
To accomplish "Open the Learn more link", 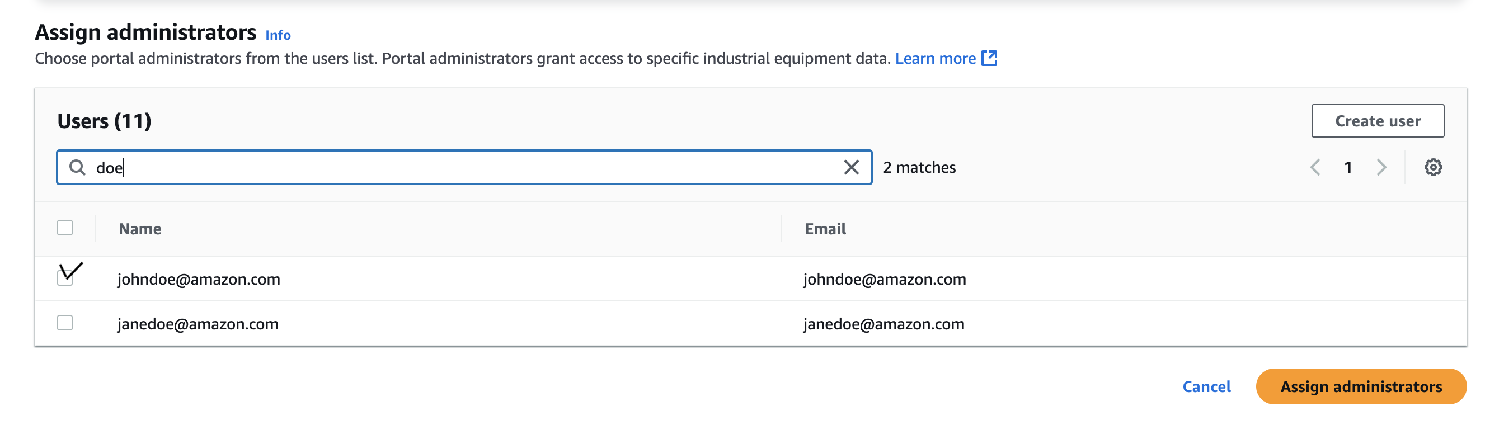I will click(x=935, y=58).
